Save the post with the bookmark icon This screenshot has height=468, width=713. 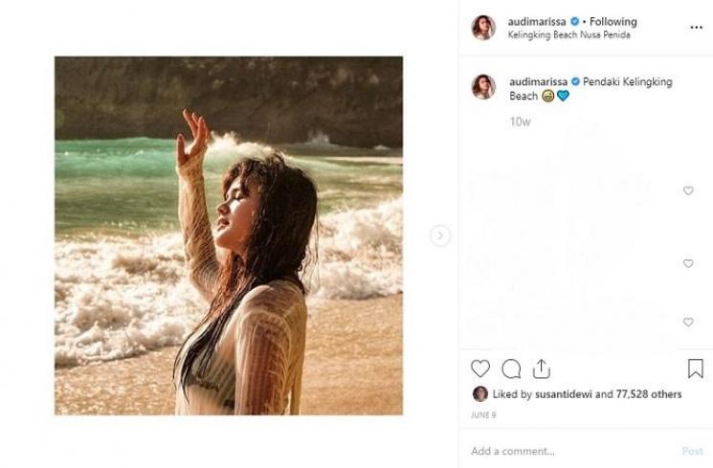(x=695, y=368)
